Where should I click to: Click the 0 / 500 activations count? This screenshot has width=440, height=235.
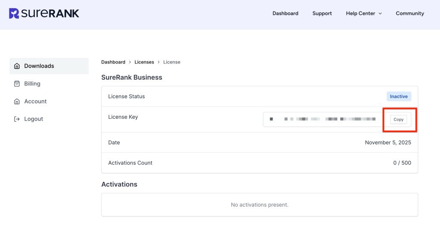402,163
